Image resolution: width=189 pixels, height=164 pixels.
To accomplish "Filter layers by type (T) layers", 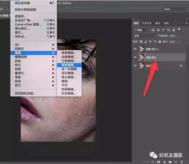I will 163,30.
